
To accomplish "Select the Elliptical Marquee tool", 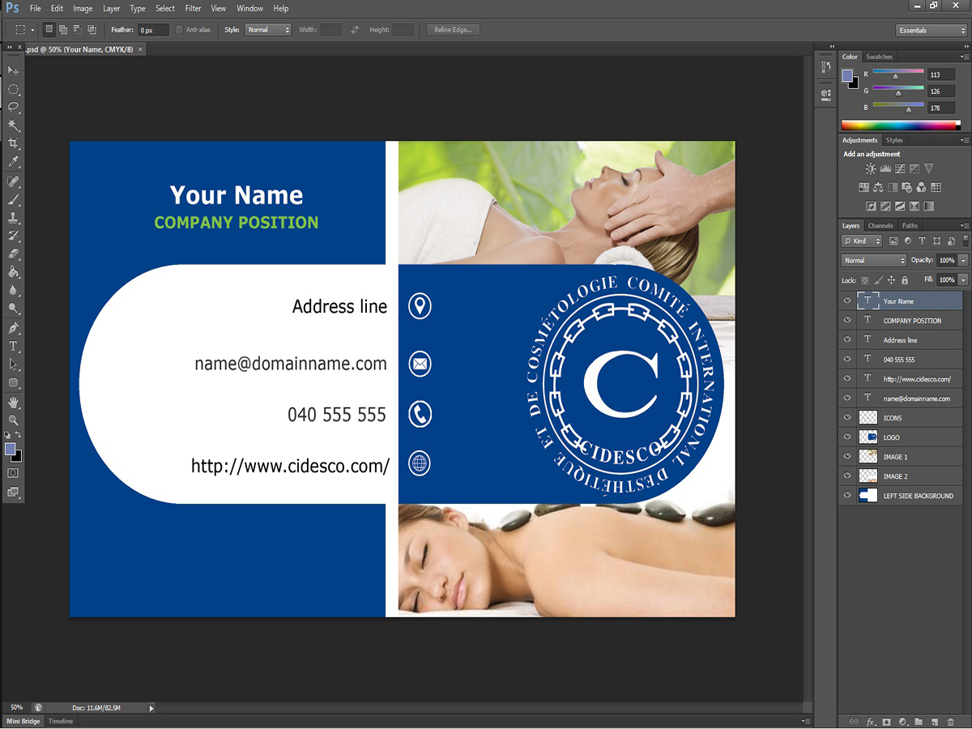I will pyautogui.click(x=13, y=89).
